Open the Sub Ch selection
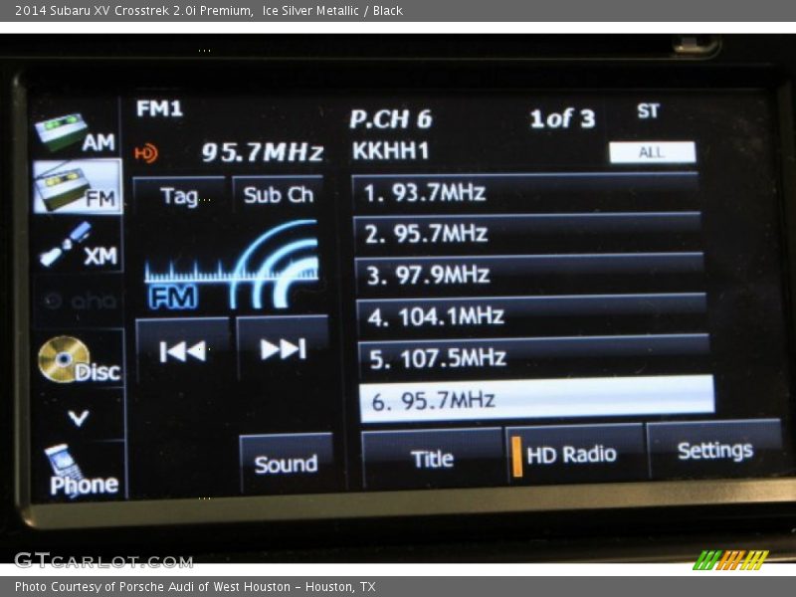 point(279,194)
